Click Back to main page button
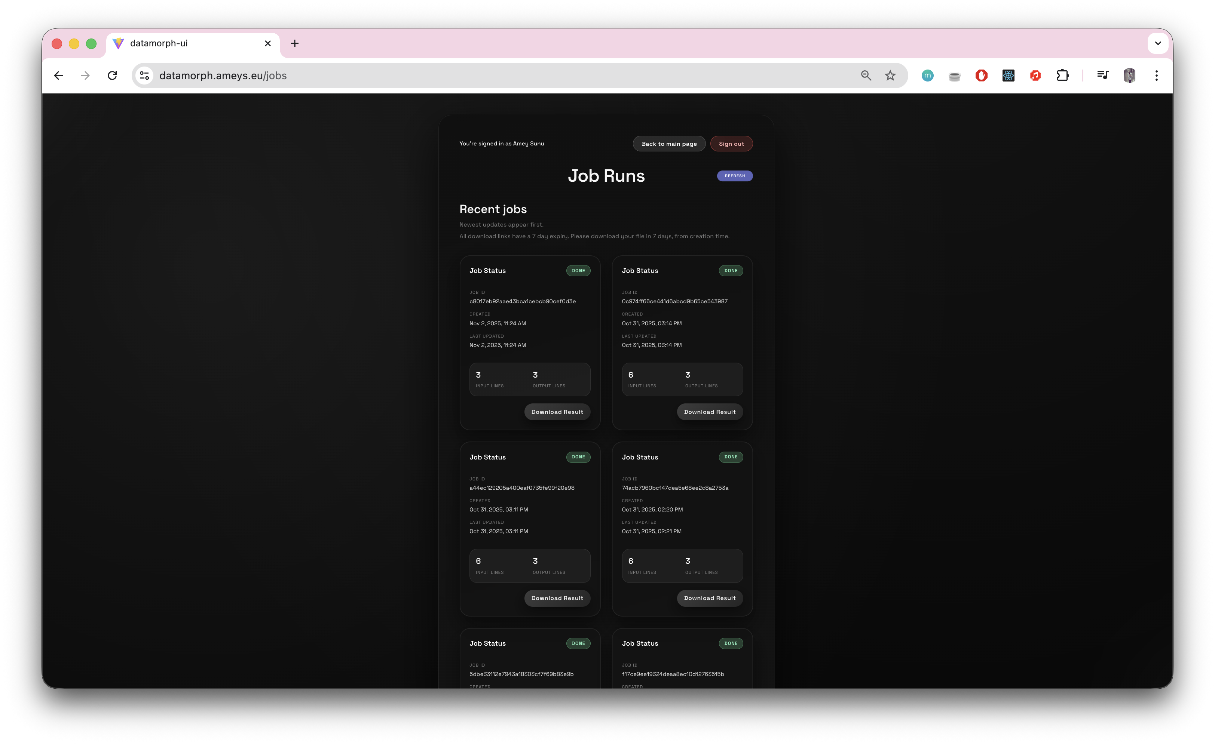Image resolution: width=1215 pixels, height=744 pixels. click(668, 144)
